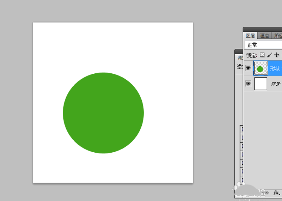
Task: Open the fx layer style menu
Action: click(x=276, y=193)
